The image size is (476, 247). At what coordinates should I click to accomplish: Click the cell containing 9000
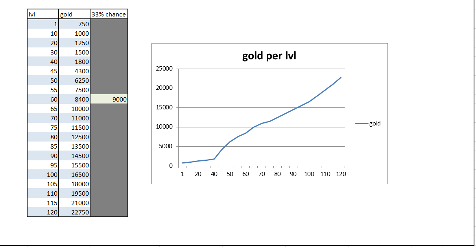(x=109, y=99)
